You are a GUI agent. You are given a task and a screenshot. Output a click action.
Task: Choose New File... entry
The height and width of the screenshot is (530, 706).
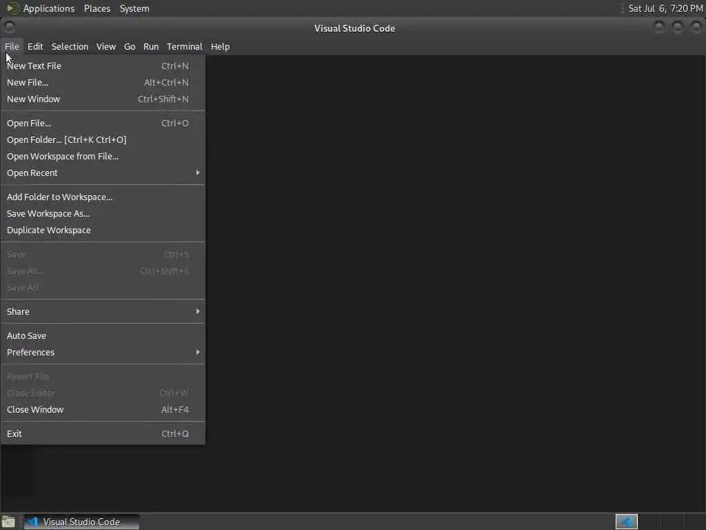[103, 83]
